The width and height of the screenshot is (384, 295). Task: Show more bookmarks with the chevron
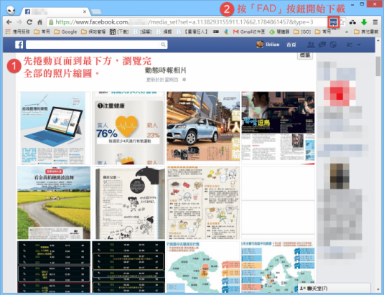pyautogui.click(x=347, y=32)
